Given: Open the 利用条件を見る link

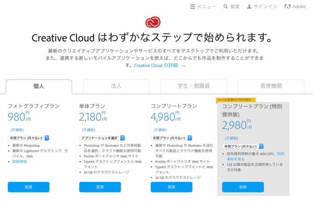Looking at the screenshot, I should (255, 157).
